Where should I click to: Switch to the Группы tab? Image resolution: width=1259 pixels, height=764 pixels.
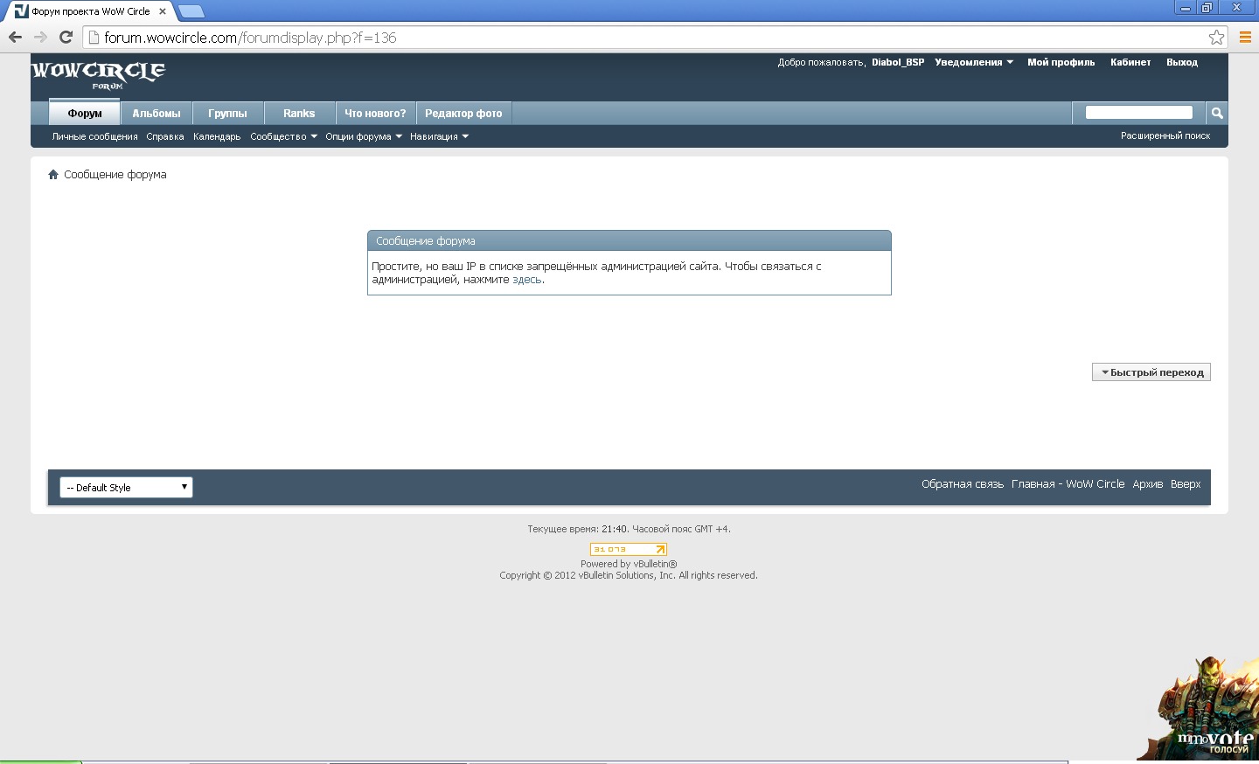coord(227,113)
